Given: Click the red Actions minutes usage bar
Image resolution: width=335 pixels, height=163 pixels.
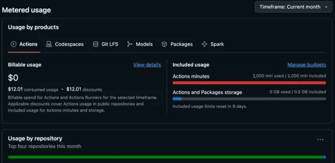Looking at the screenshot, I should 249,83.
